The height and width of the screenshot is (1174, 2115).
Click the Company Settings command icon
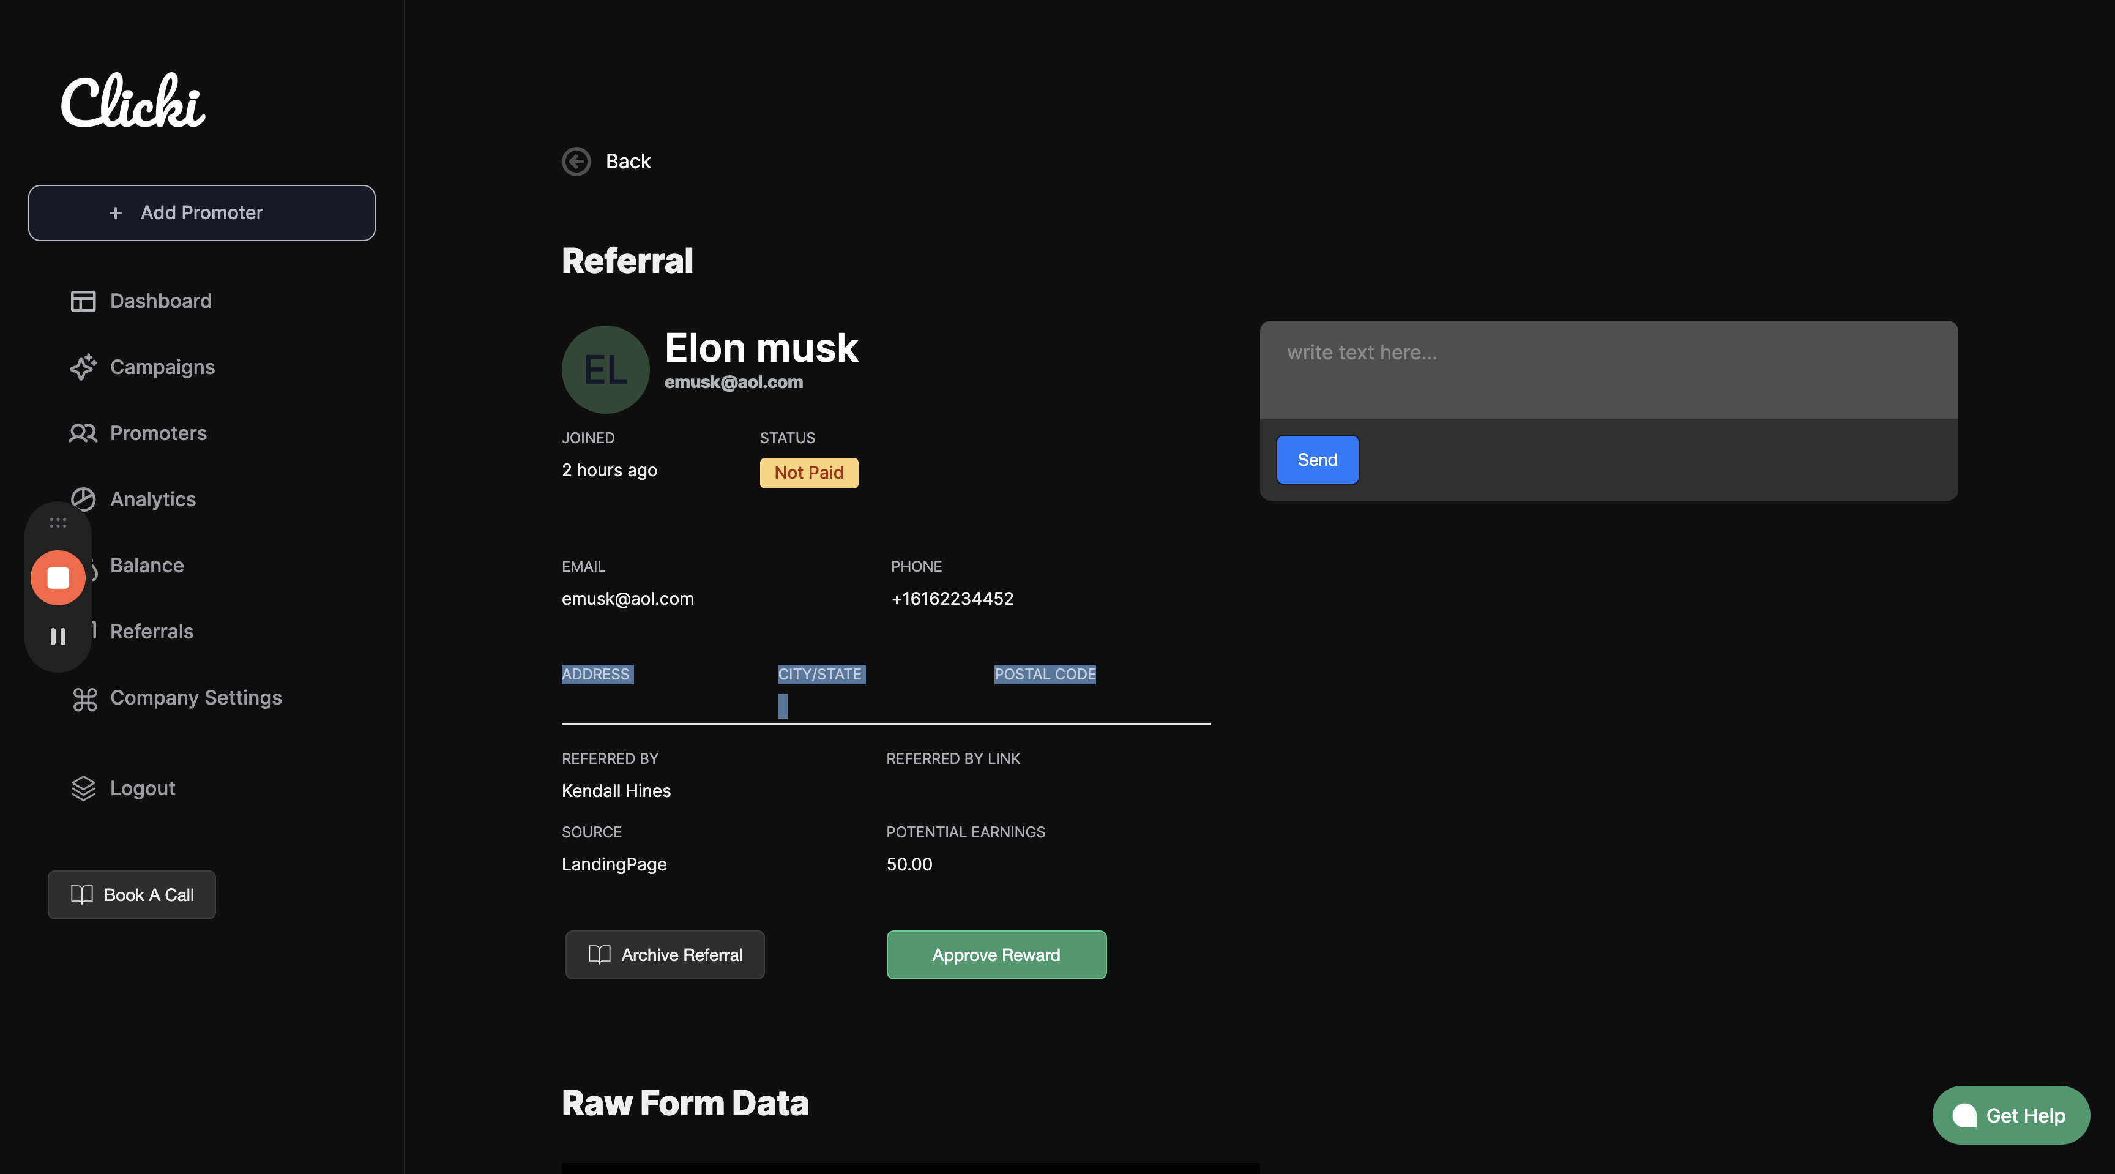(84, 698)
